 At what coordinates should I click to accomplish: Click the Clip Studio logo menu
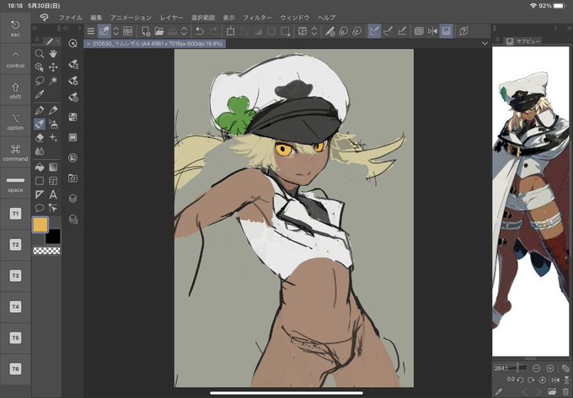click(x=44, y=18)
